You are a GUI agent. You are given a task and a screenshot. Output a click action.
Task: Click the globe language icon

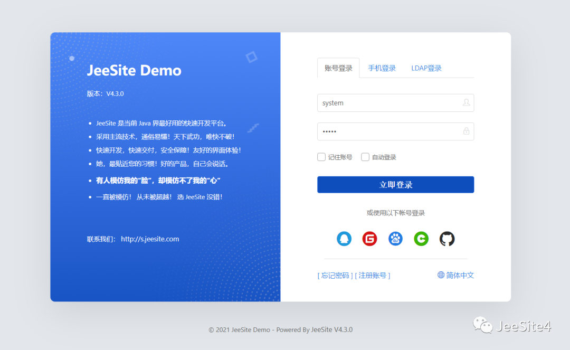[x=441, y=275]
